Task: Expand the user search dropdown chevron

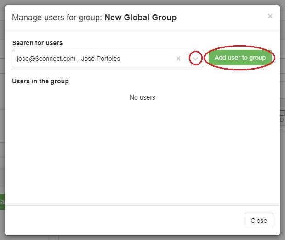Action: 196,59
